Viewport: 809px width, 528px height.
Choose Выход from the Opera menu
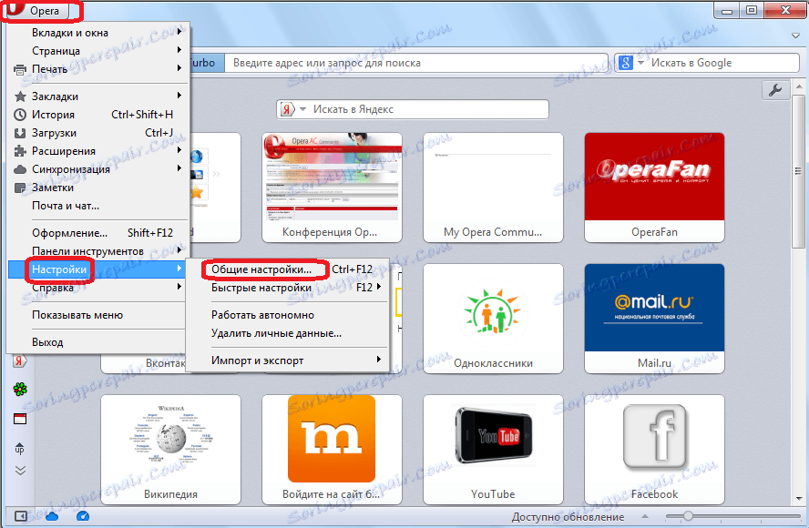[x=47, y=342]
